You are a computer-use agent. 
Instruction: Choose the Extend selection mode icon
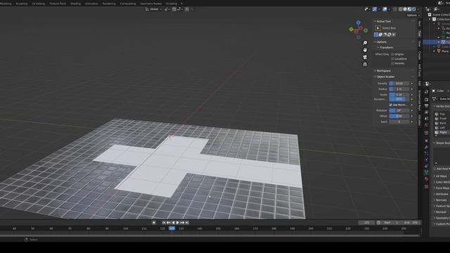point(380,34)
